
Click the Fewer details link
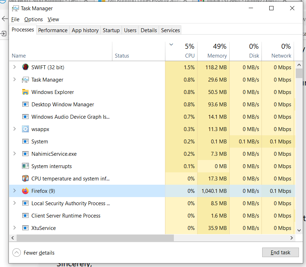pyautogui.click(x=39, y=253)
